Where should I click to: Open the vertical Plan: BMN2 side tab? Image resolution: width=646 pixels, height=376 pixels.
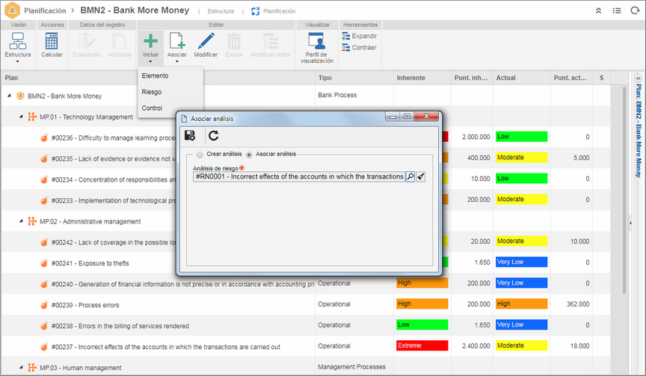tap(639, 131)
